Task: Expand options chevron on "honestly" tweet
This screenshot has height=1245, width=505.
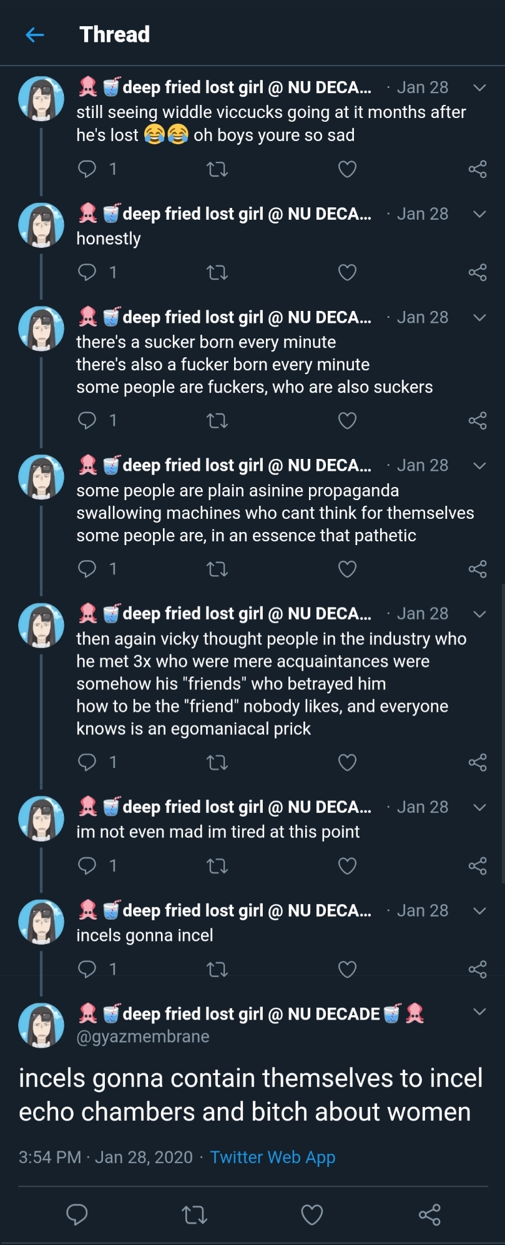Action: pos(479,214)
